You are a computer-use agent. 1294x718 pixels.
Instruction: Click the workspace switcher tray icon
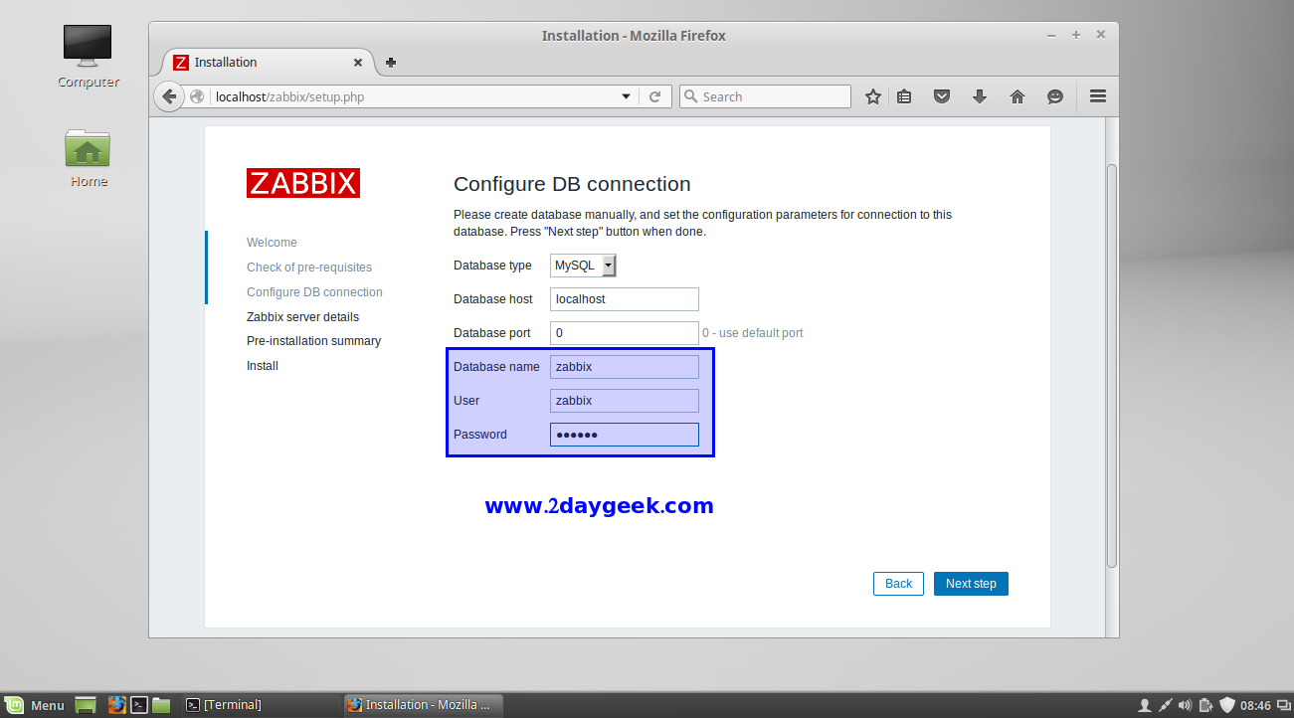tap(1283, 706)
